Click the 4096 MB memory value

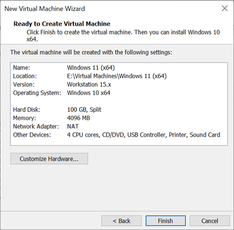coord(78,118)
